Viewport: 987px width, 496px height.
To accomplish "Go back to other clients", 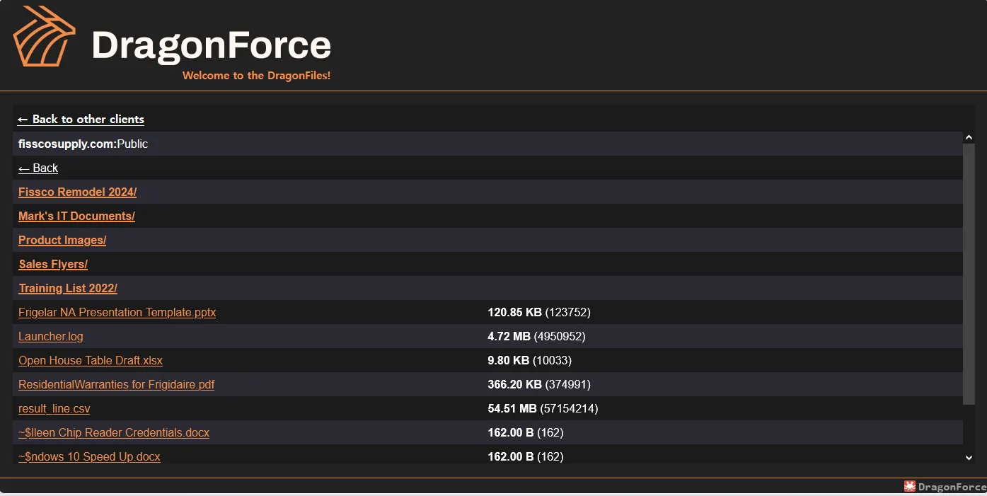I will 81,120.
